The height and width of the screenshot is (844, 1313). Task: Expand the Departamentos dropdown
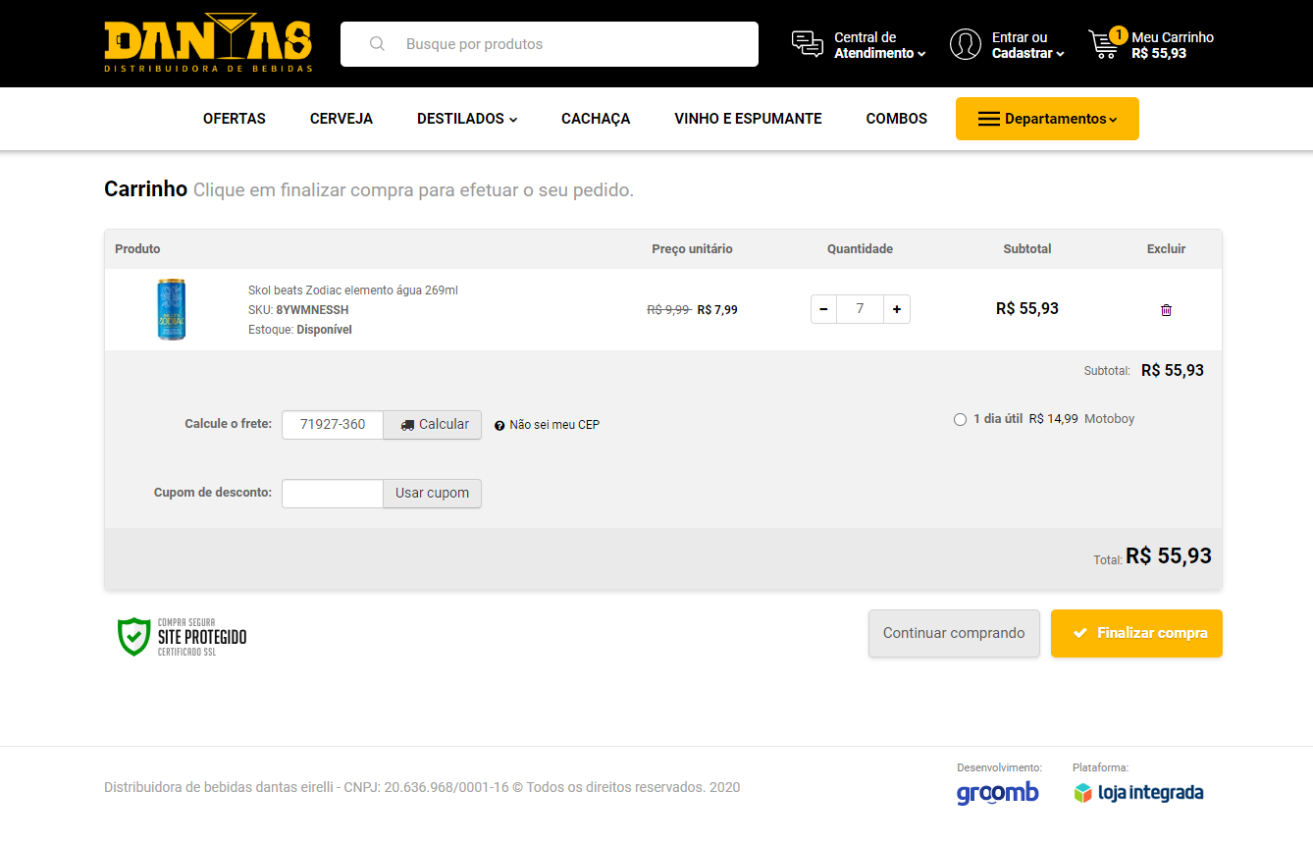(x=1047, y=119)
